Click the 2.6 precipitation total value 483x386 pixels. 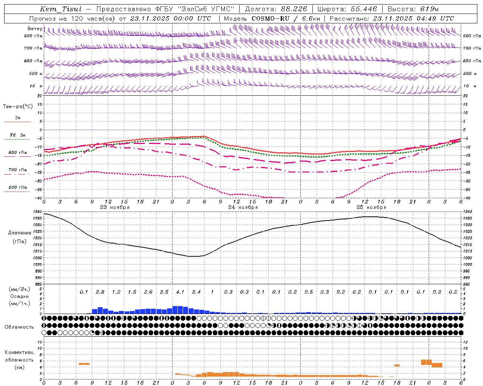(x=148, y=292)
